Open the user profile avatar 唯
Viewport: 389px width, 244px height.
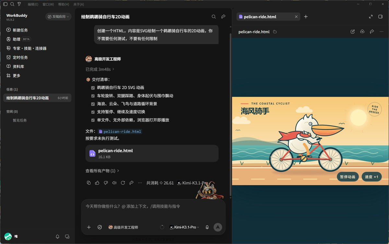[8, 237]
